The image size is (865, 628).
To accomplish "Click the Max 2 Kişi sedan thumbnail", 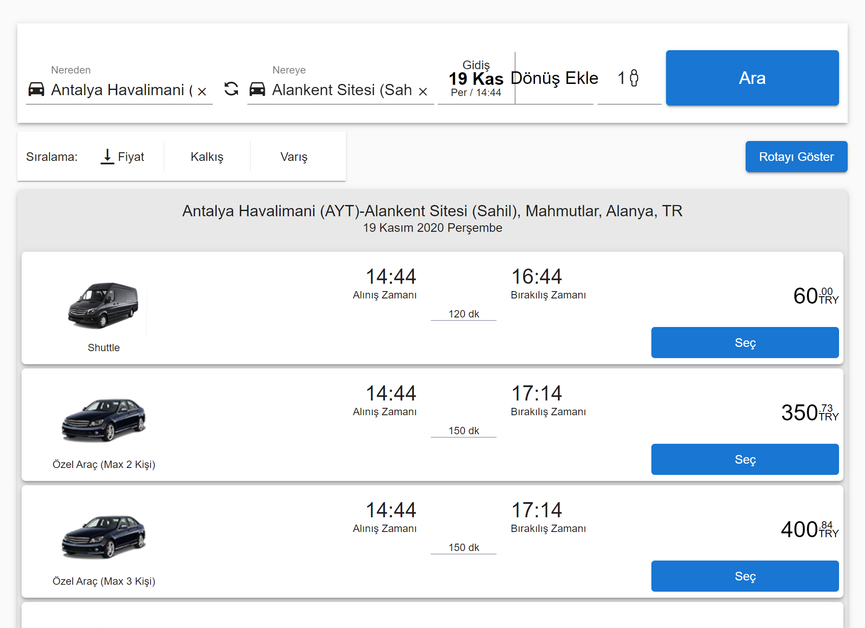I will click(104, 420).
